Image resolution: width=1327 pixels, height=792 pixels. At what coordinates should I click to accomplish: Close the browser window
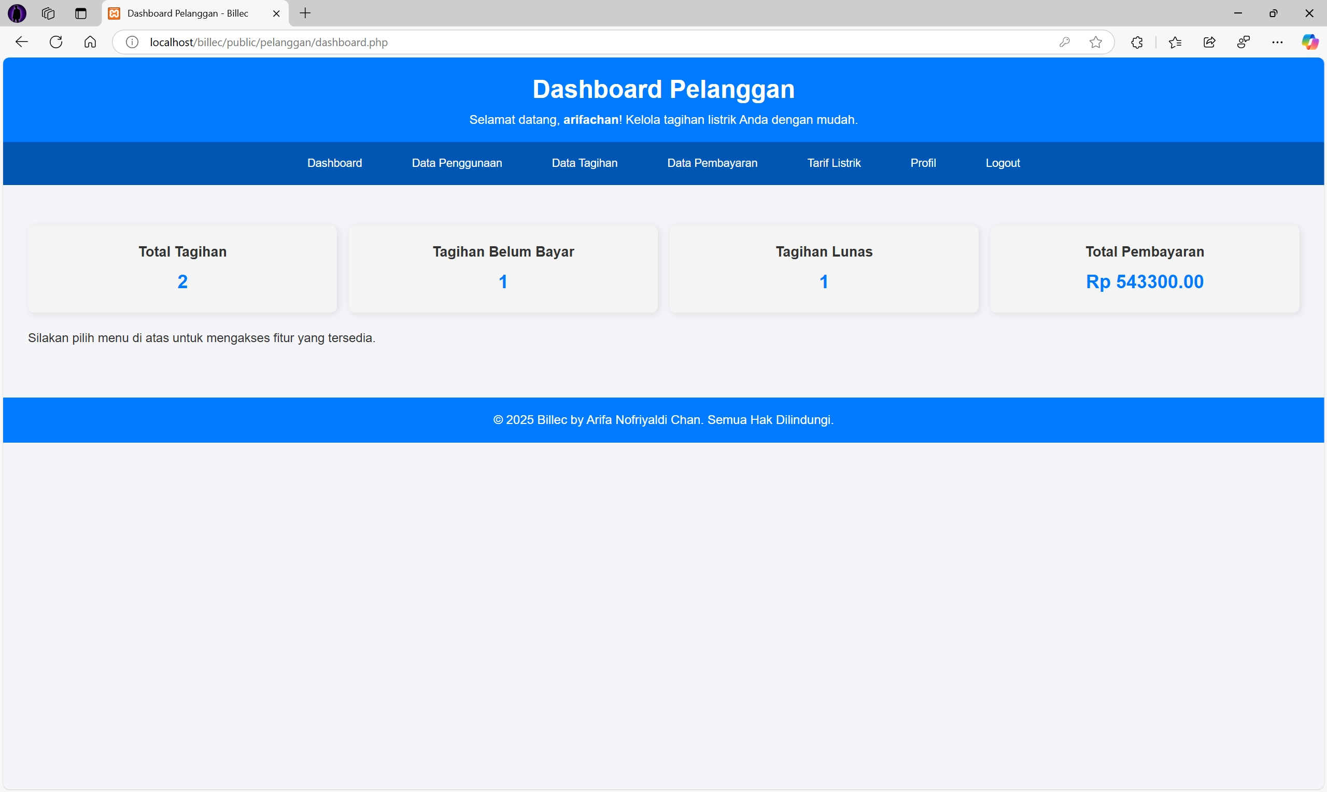(1309, 13)
